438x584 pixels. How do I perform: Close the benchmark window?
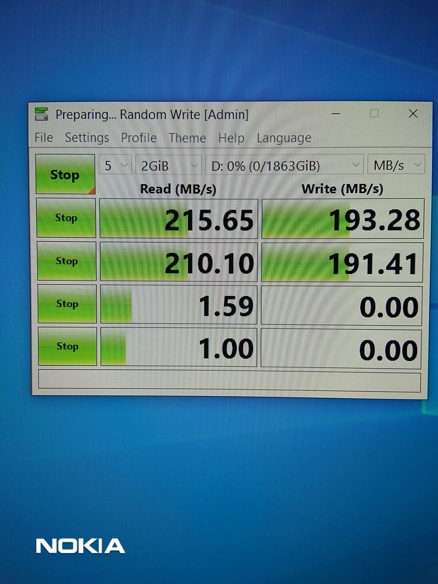[413, 114]
